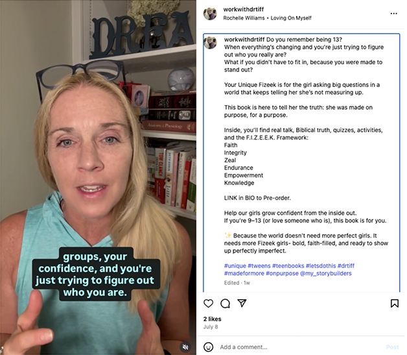Screen dimensions: 407x355
Task: Like the post with the heart icon
Action: pyautogui.click(x=208, y=303)
